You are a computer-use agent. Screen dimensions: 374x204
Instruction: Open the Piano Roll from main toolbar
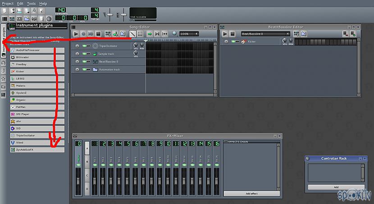tap(19, 18)
